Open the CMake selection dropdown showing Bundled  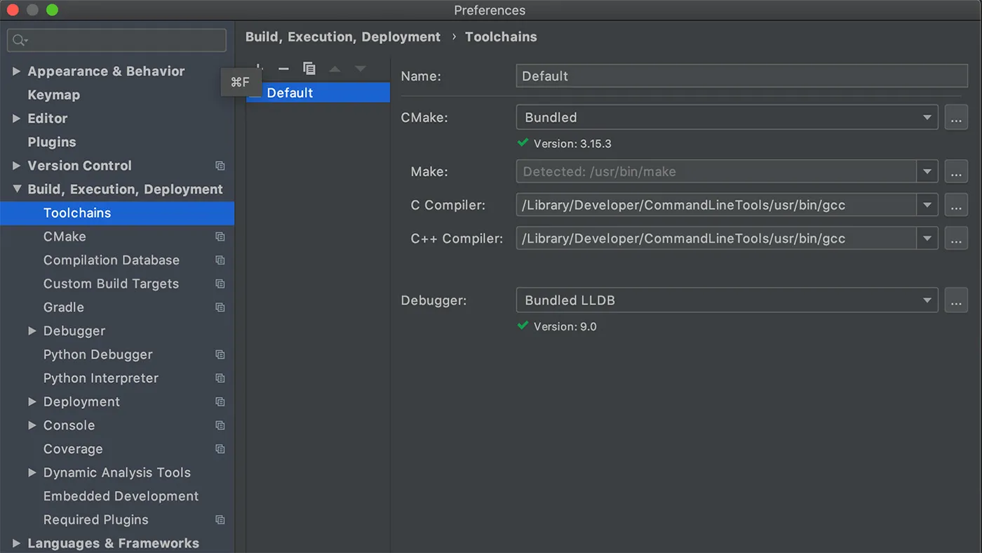coord(927,117)
